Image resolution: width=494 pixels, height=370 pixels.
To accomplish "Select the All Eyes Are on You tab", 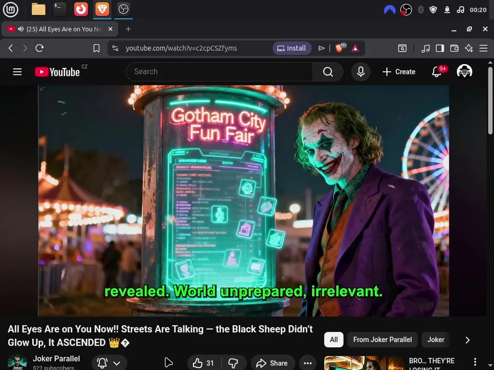I will [60, 29].
